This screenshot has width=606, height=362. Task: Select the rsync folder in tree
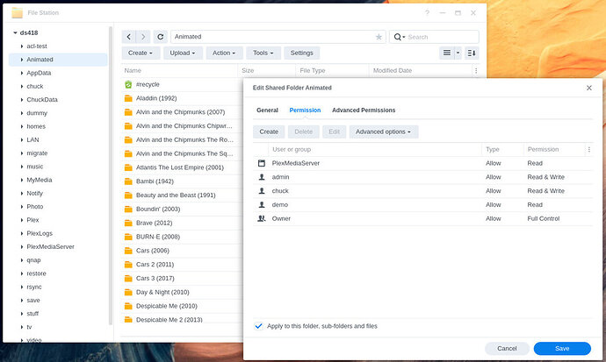click(x=34, y=287)
